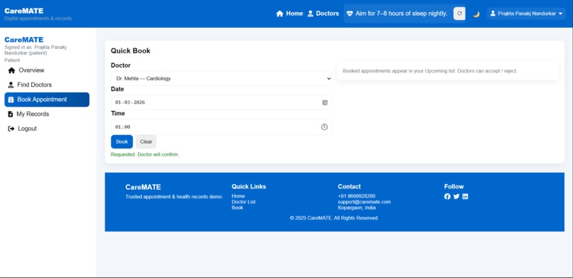The width and height of the screenshot is (573, 278).
Task: Refresh the health tip with reload button
Action: 459,14
